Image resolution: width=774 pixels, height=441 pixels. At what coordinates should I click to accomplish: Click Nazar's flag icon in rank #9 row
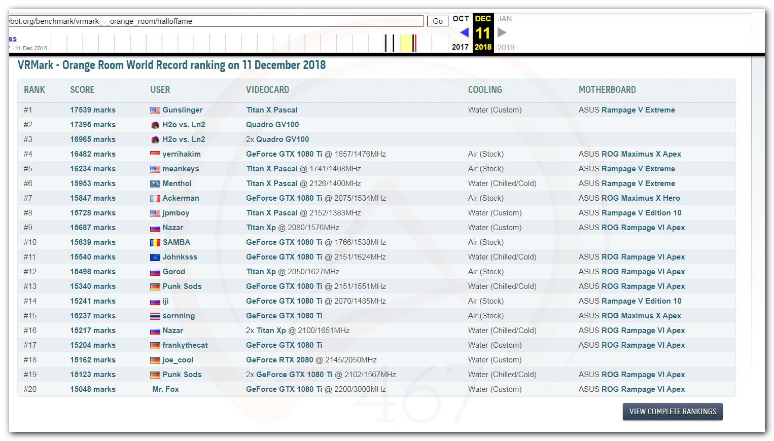click(155, 228)
